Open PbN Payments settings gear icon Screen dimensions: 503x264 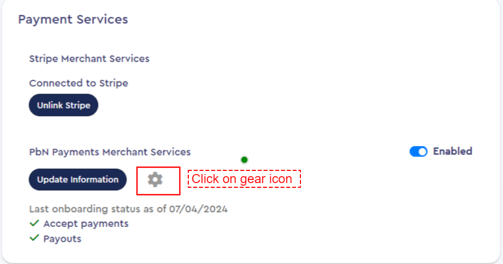(x=155, y=179)
